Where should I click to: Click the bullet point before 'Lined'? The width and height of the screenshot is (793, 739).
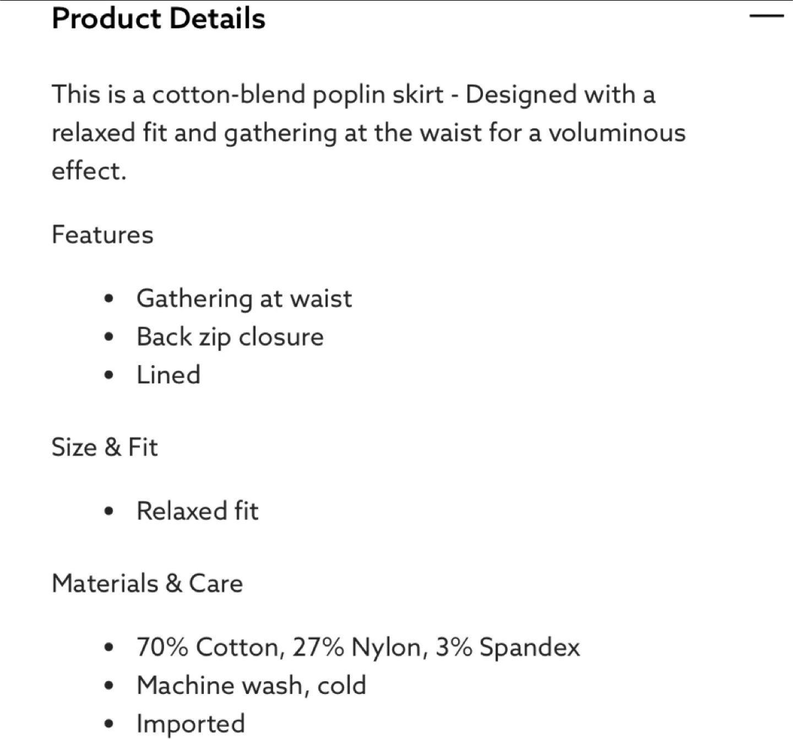pyautogui.click(x=109, y=376)
